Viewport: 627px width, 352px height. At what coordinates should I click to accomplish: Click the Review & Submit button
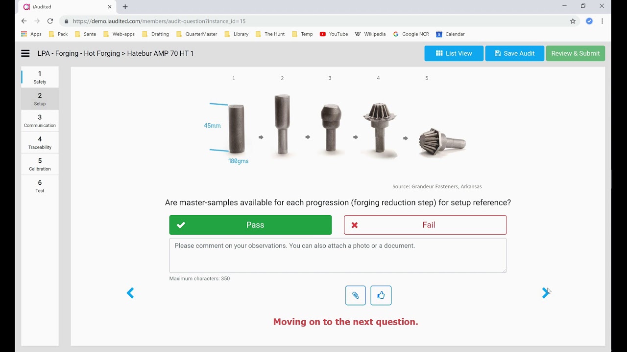[576, 53]
